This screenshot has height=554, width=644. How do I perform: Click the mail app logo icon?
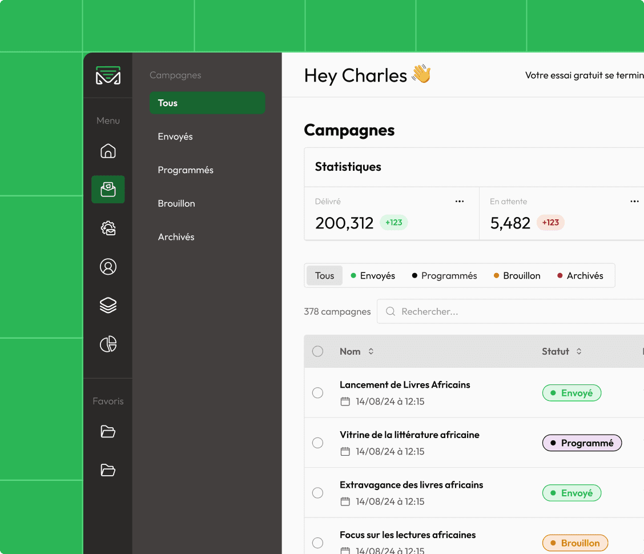point(108,75)
